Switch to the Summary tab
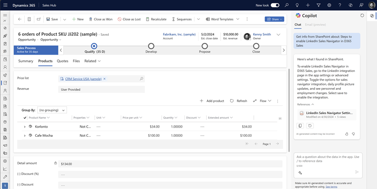 pos(26,61)
